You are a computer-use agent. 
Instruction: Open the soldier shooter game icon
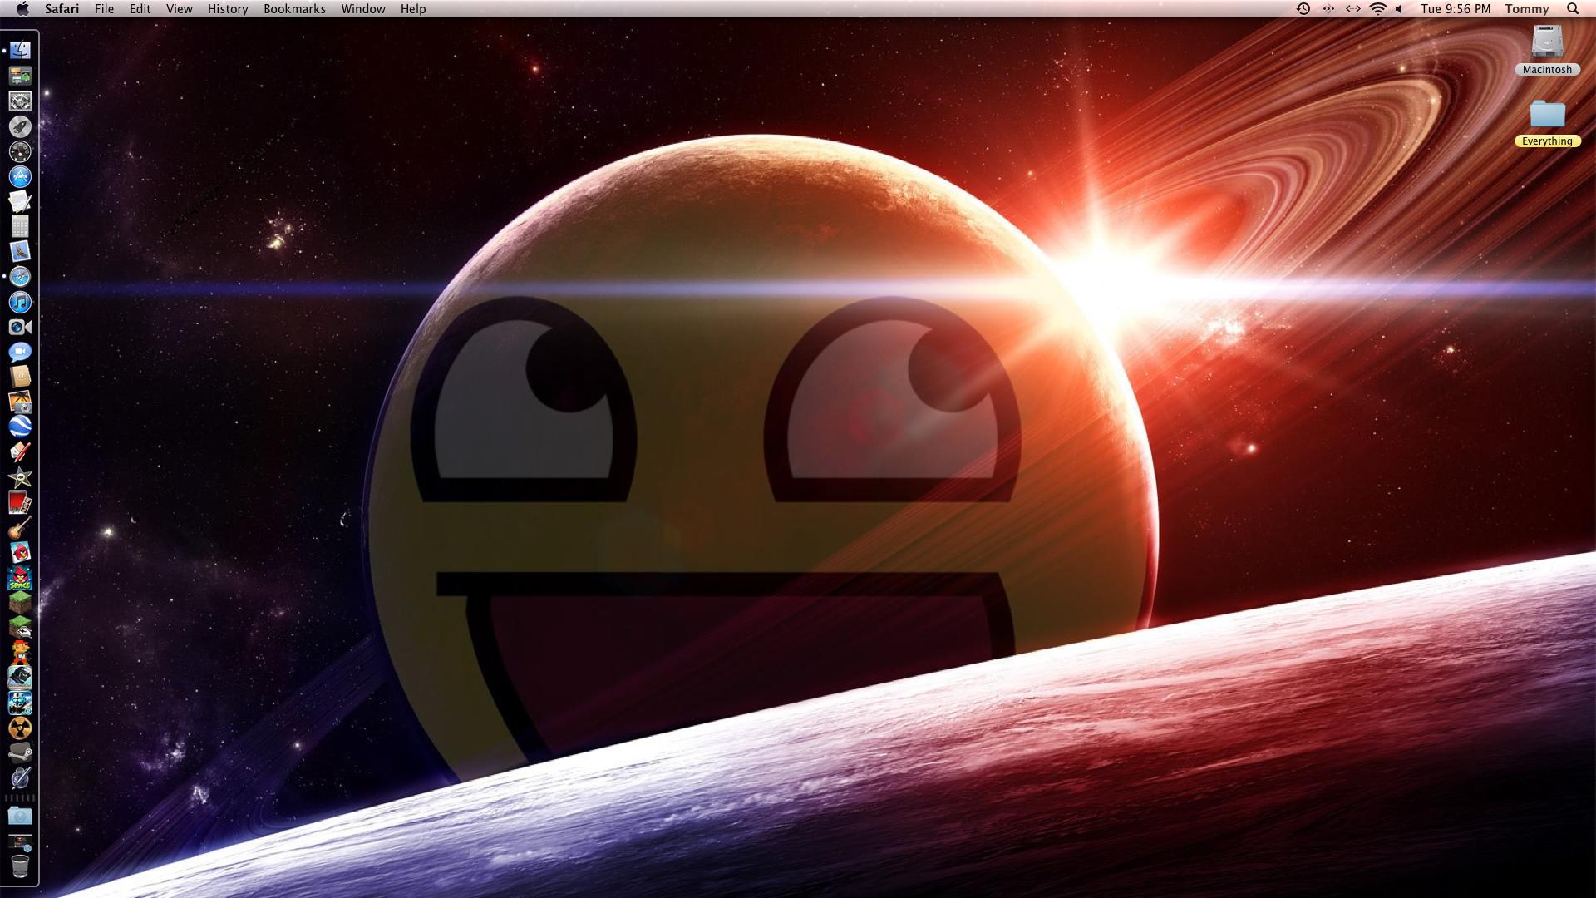click(20, 678)
